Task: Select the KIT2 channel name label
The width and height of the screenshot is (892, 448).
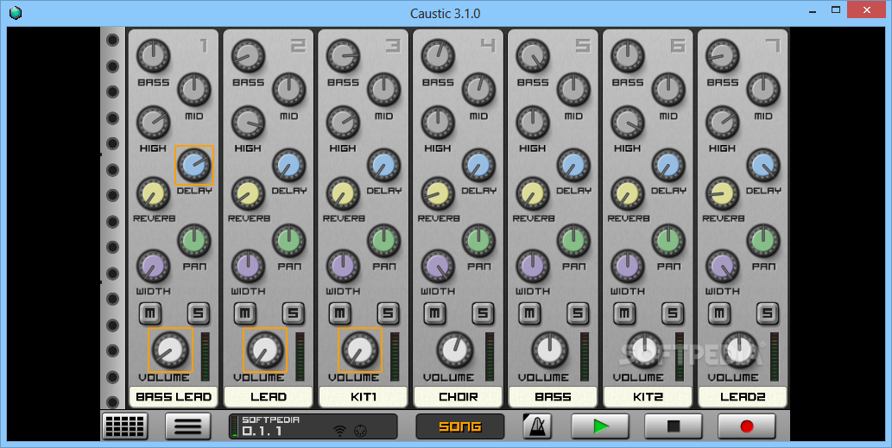Action: tap(648, 397)
